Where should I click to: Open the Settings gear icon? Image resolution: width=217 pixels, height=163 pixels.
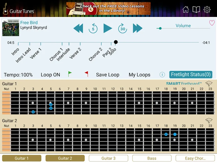tap(207, 9)
